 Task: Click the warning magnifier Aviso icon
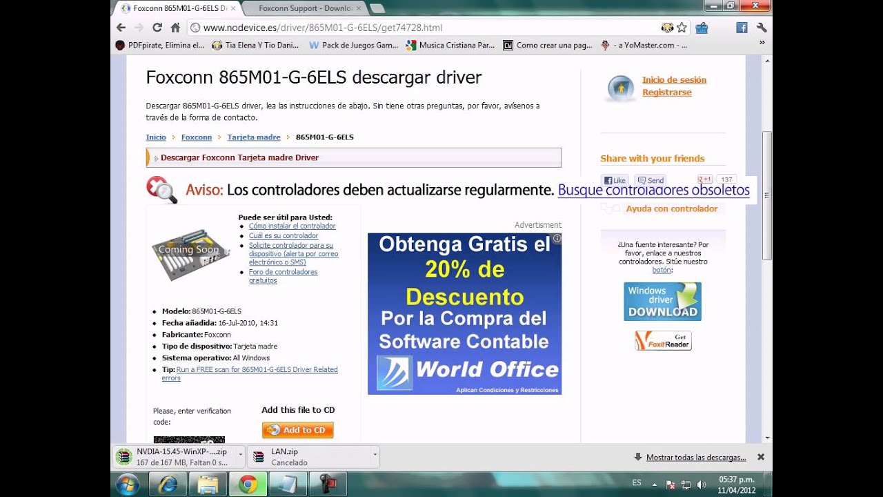click(x=162, y=190)
